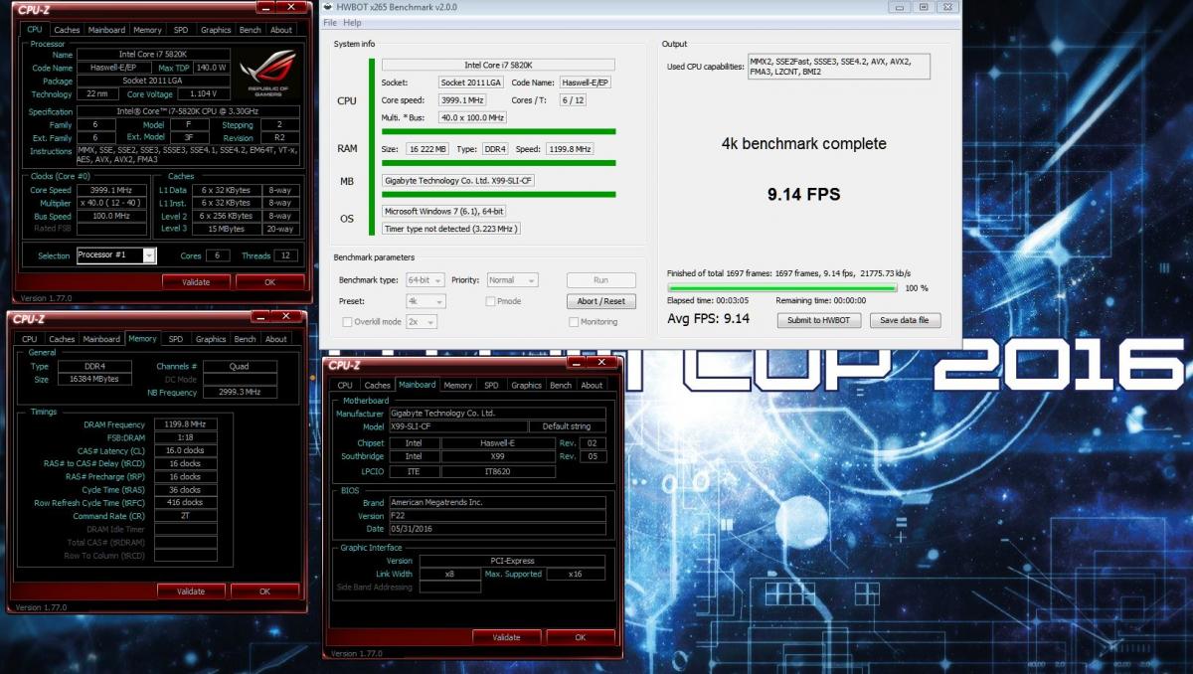Expand the Overkill mode 2x dropdown

[422, 322]
